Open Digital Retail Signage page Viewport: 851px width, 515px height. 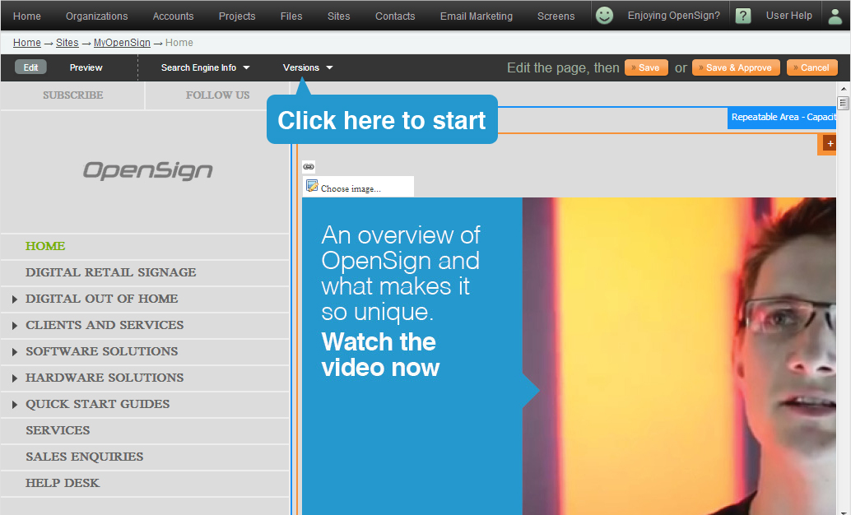pyautogui.click(x=111, y=272)
